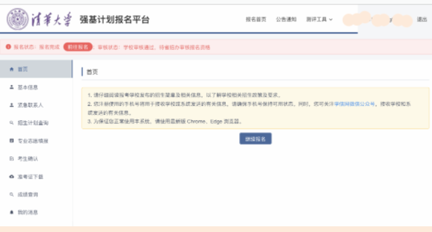This screenshot has width=432, height=232.
Task: Click the 考生确认 document icon
Action: click(x=11, y=159)
